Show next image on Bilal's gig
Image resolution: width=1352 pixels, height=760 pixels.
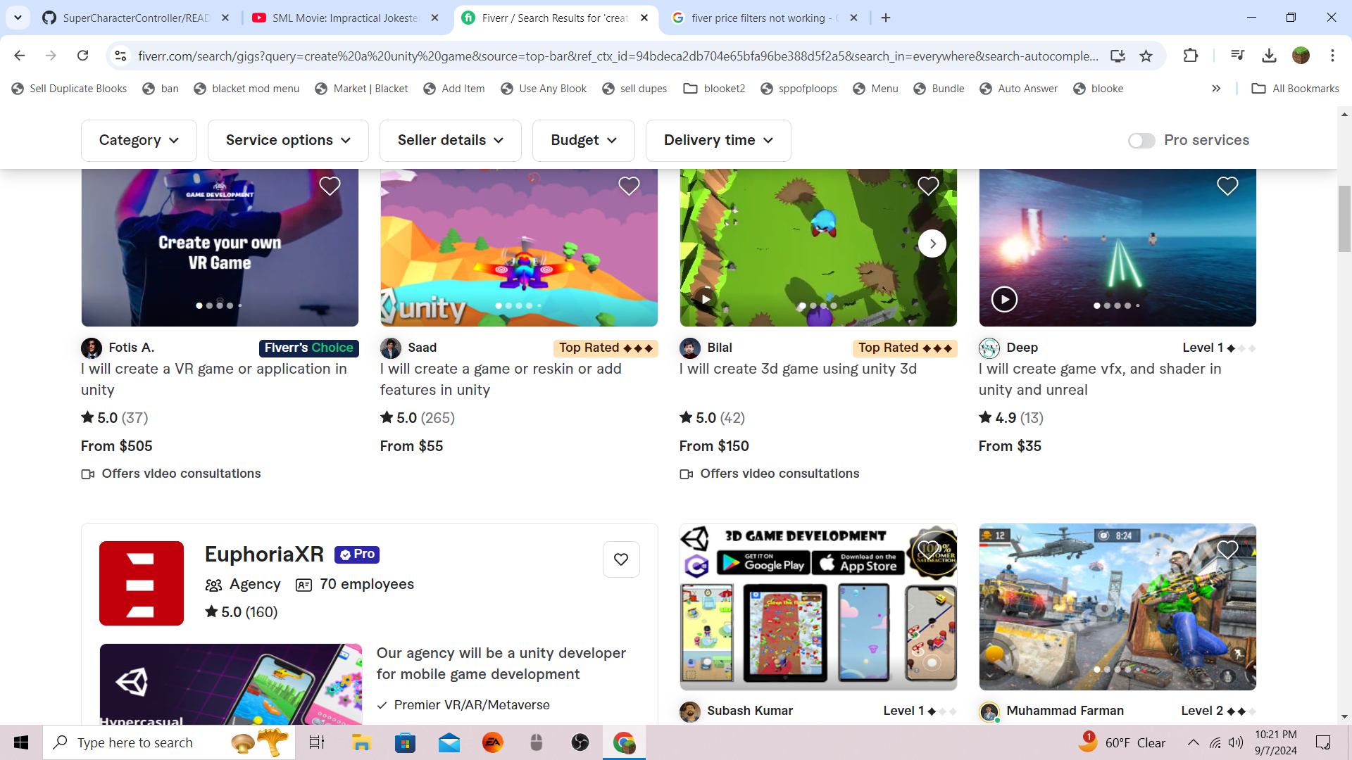932,243
